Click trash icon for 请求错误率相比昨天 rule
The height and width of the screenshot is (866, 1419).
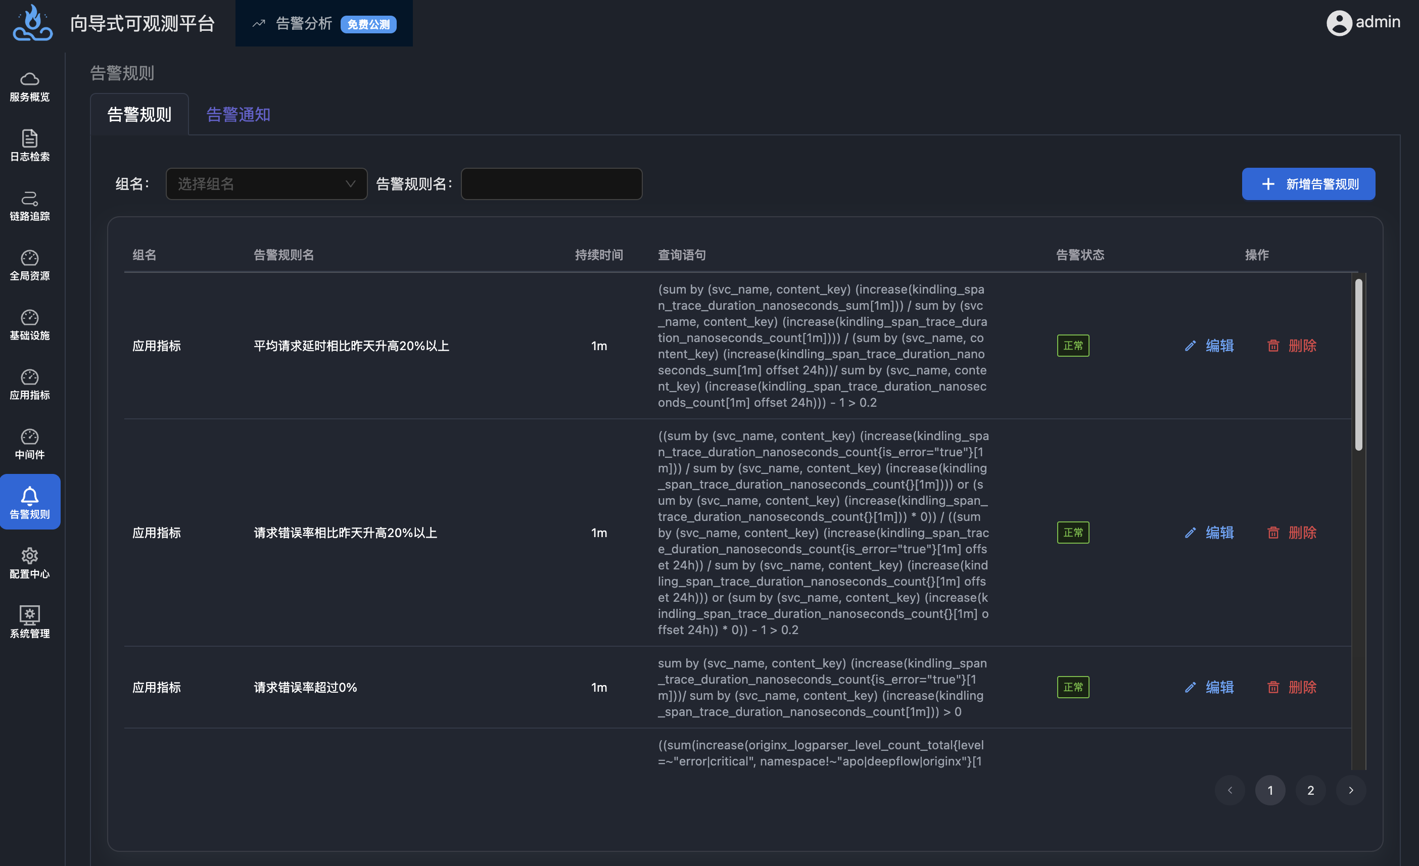1273,533
